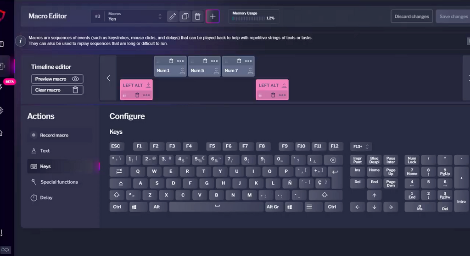Select Special functions action
470x256 pixels.
pyautogui.click(x=59, y=182)
